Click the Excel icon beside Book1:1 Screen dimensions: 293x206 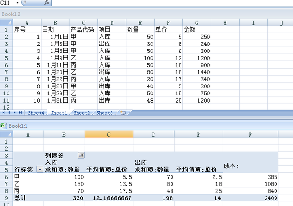click(x=4, y=126)
